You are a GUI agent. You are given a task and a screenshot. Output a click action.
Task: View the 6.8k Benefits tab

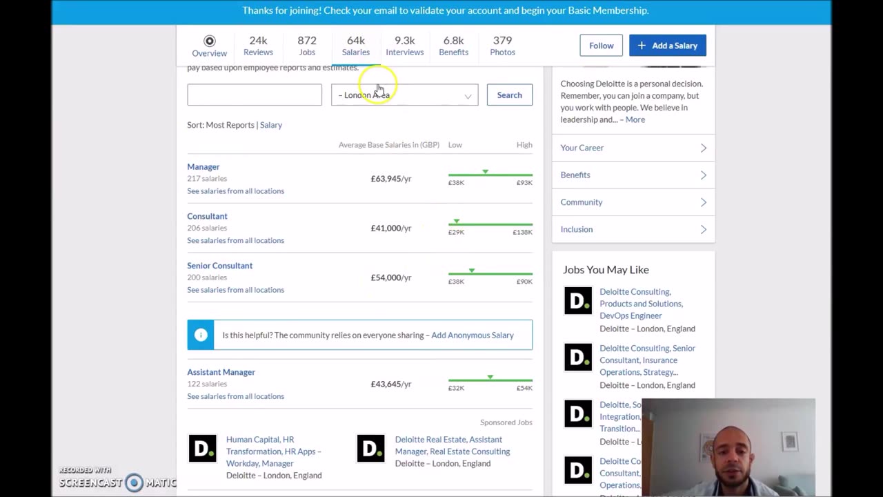pyautogui.click(x=453, y=46)
